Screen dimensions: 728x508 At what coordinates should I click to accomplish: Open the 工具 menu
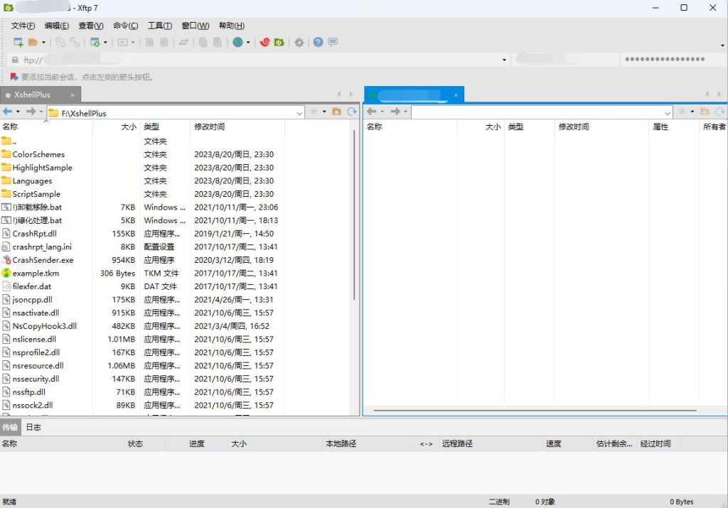coord(159,26)
